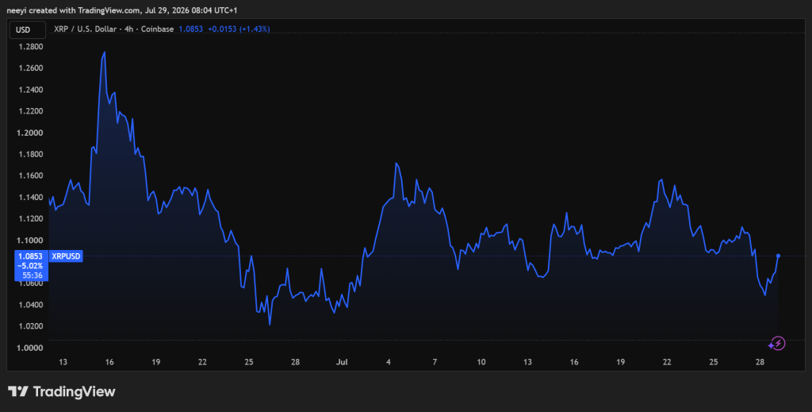This screenshot has height=412, width=812.
Task: Click the TradingView wordmark text
Action: coord(74,392)
